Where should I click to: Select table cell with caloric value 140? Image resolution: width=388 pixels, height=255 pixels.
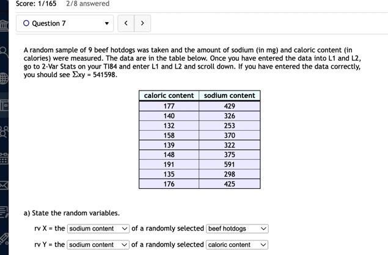coord(169,116)
